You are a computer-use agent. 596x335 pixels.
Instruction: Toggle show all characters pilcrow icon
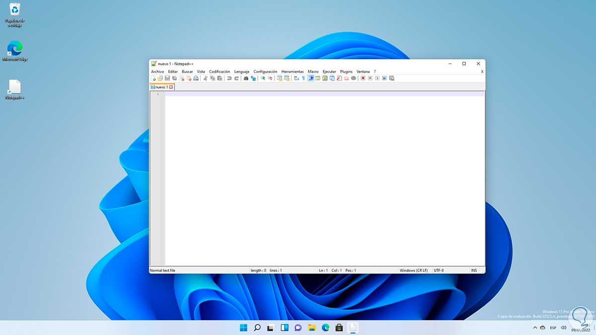303,78
